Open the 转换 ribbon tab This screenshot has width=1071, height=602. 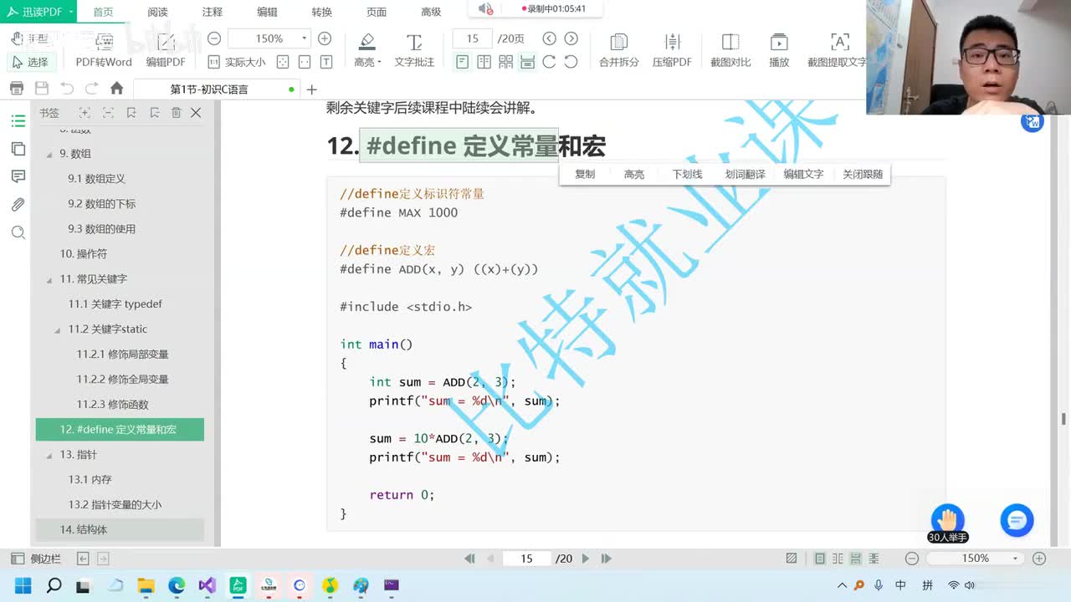point(321,12)
